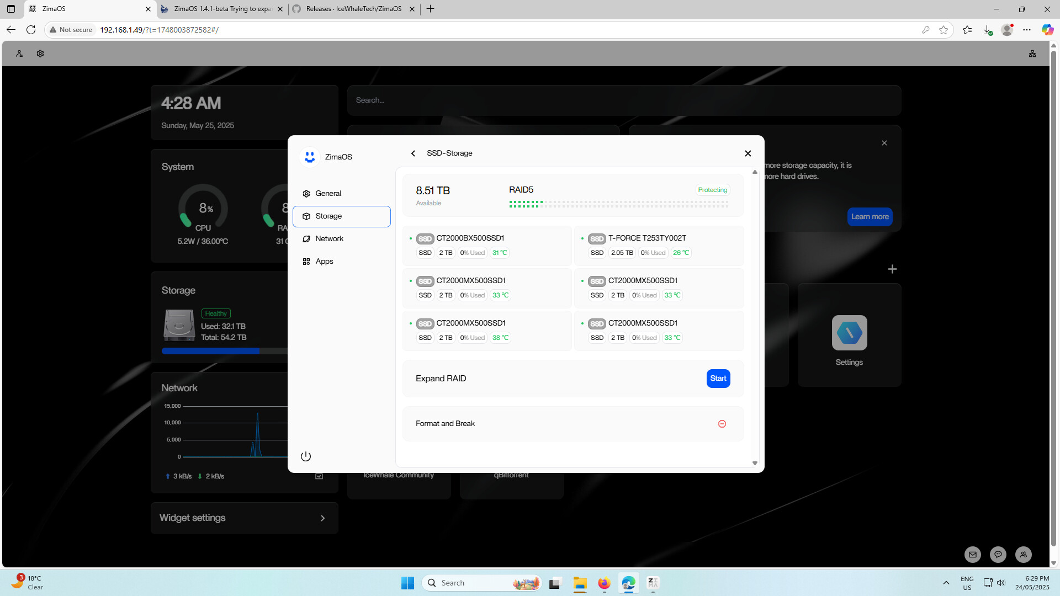
Task: Click the power icon in settings sidebar
Action: click(x=306, y=456)
